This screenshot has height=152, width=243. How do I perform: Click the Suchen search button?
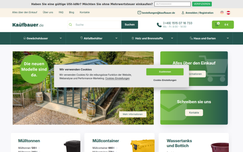click(x=130, y=25)
